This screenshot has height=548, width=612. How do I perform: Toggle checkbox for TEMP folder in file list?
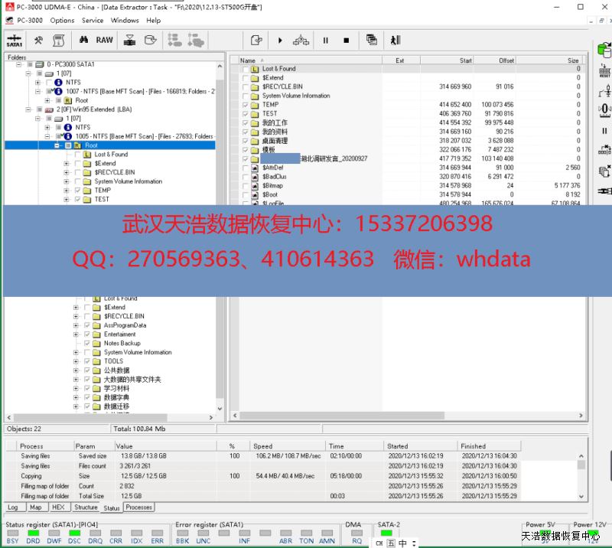246,105
